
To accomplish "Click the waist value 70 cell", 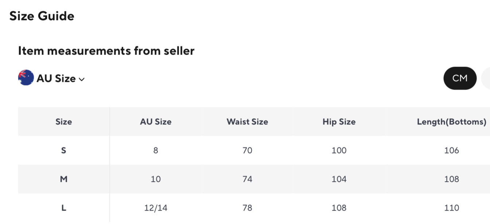I will point(247,150).
